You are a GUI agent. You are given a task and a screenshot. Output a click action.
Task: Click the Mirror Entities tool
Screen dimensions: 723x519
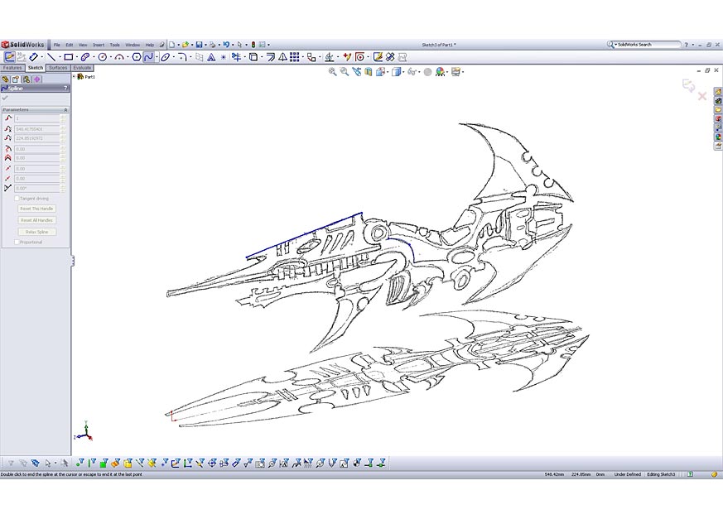(x=282, y=57)
